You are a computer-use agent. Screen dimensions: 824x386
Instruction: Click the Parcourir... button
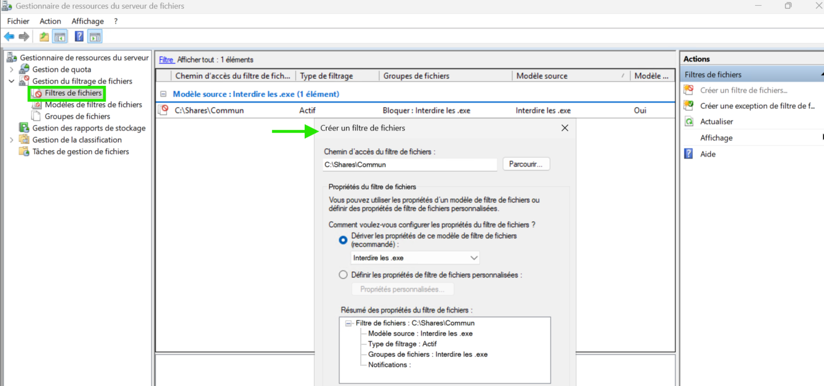[x=526, y=164]
